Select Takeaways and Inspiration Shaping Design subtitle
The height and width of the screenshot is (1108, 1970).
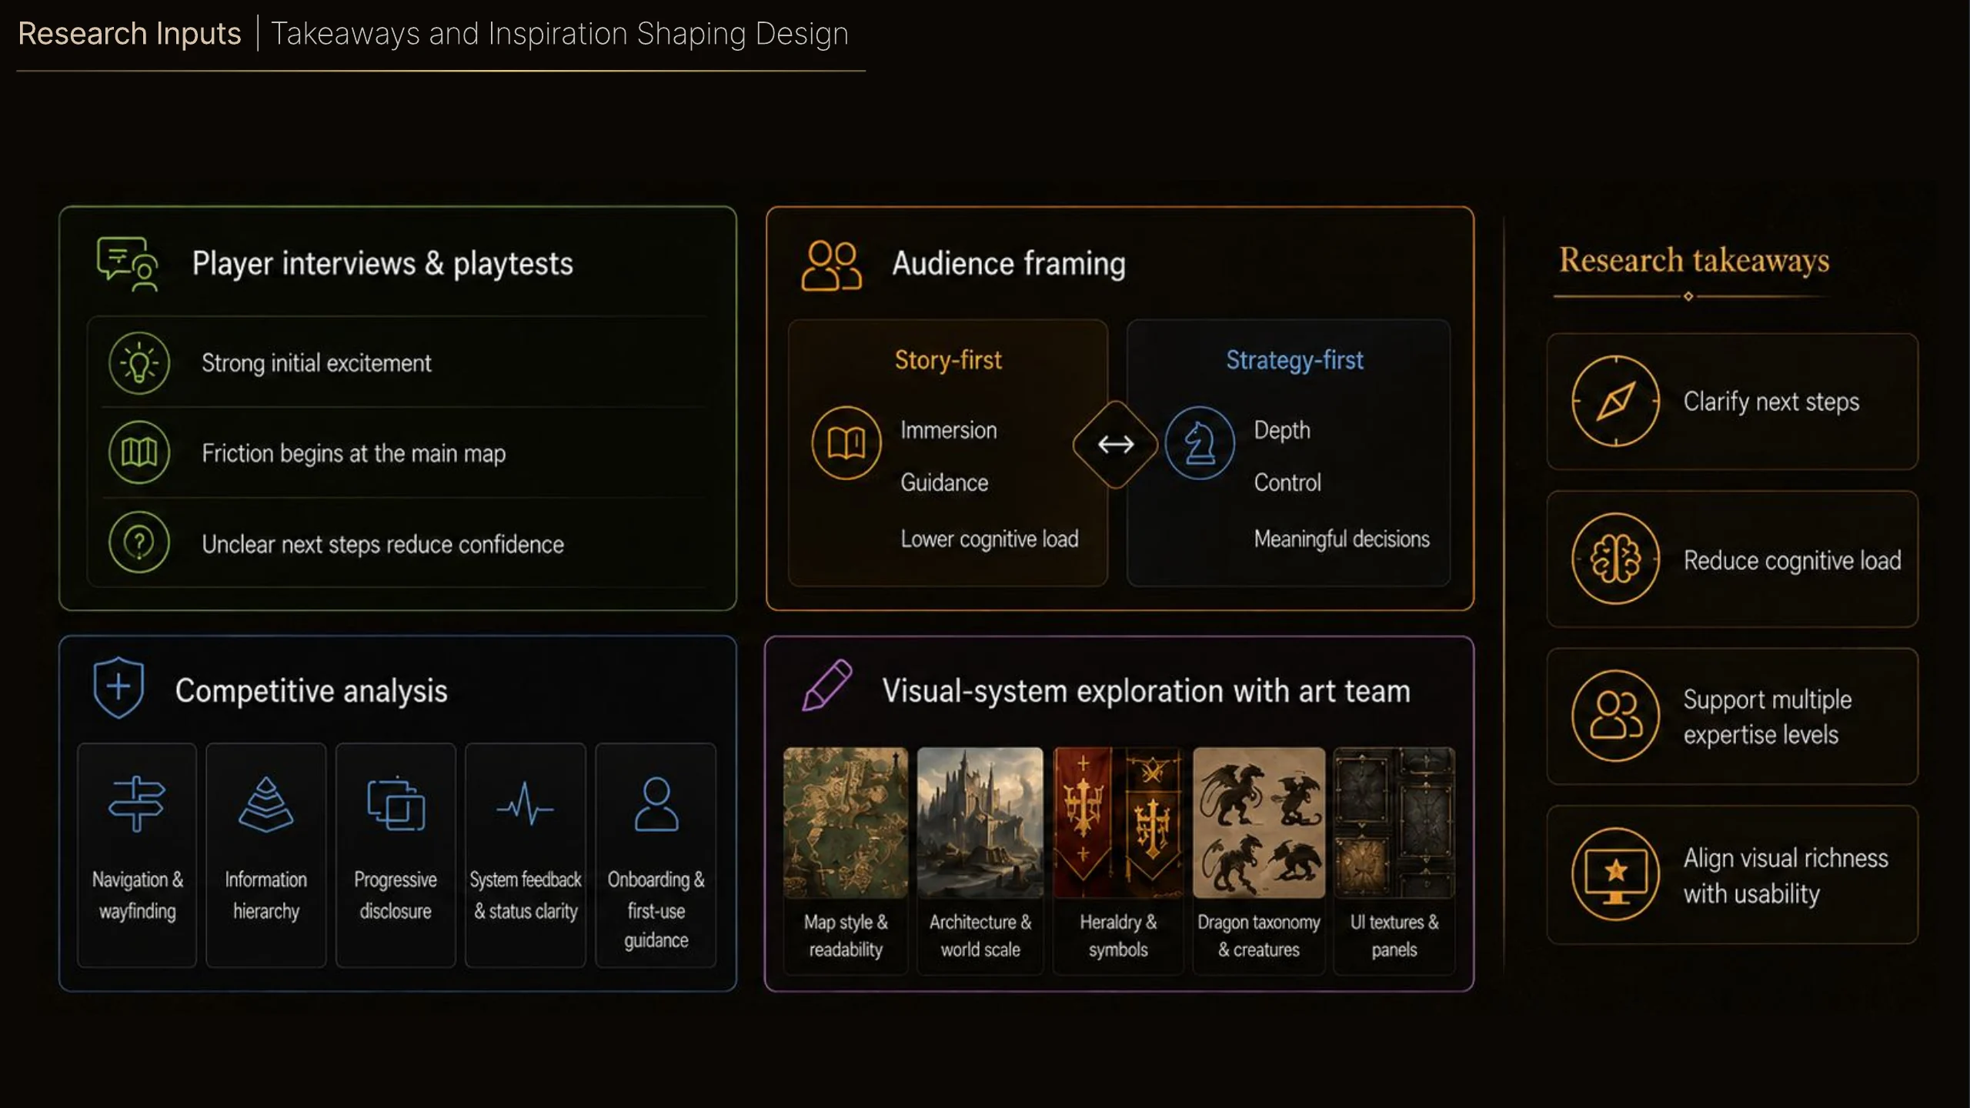coord(559,34)
